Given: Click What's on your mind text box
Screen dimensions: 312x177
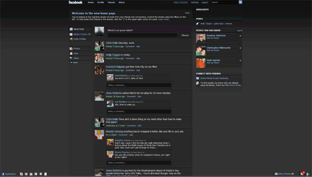Looking at the screenshot, I should coord(143,35).
